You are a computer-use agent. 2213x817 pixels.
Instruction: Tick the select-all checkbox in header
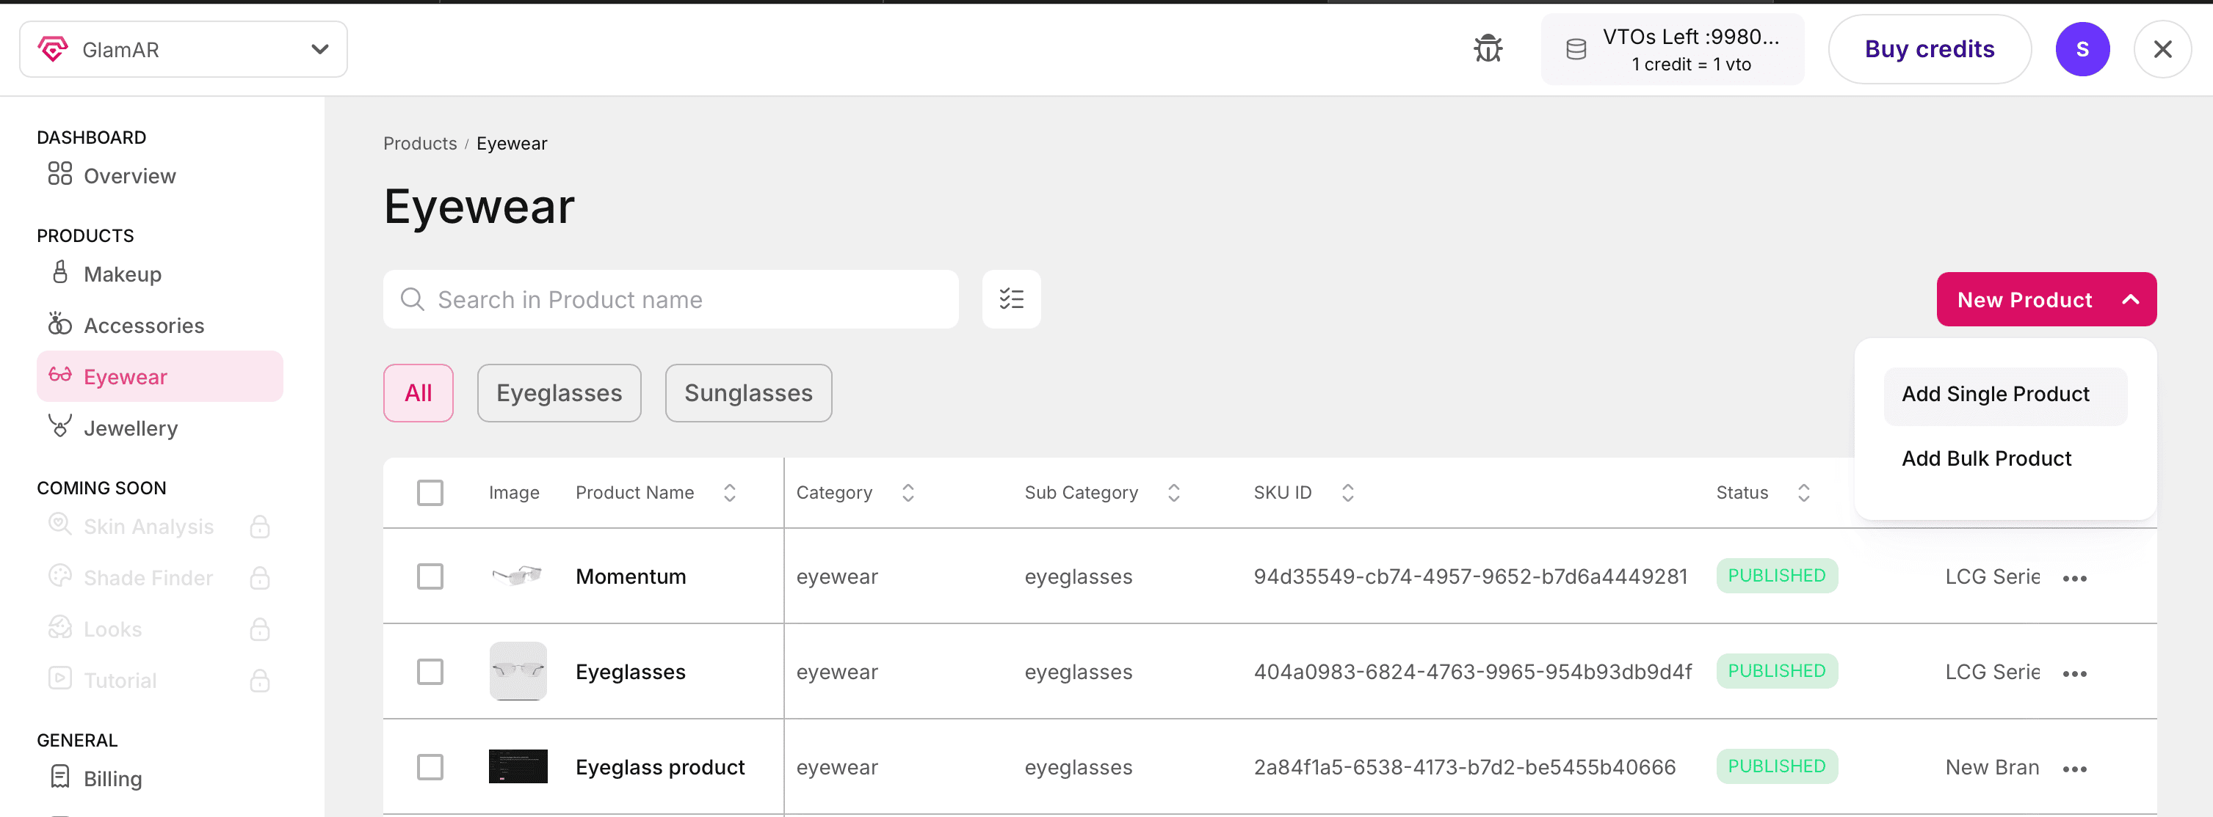(x=430, y=493)
